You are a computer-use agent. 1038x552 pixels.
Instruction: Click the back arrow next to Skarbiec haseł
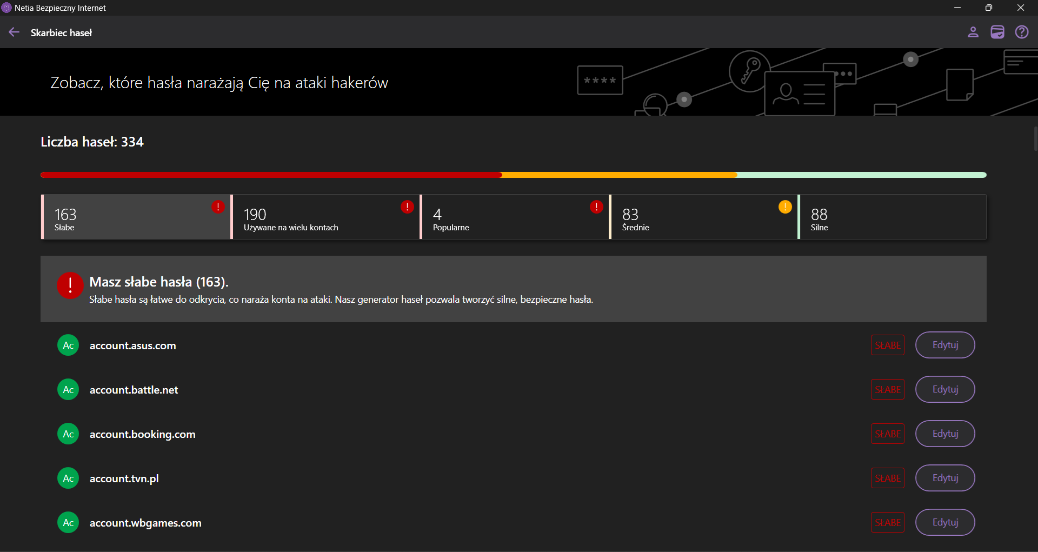coord(14,32)
